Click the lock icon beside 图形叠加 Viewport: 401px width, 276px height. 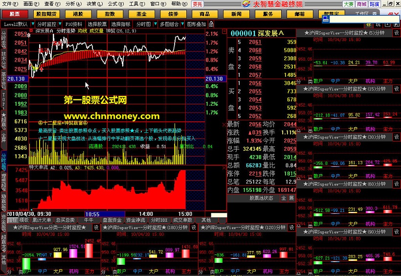click(211, 24)
